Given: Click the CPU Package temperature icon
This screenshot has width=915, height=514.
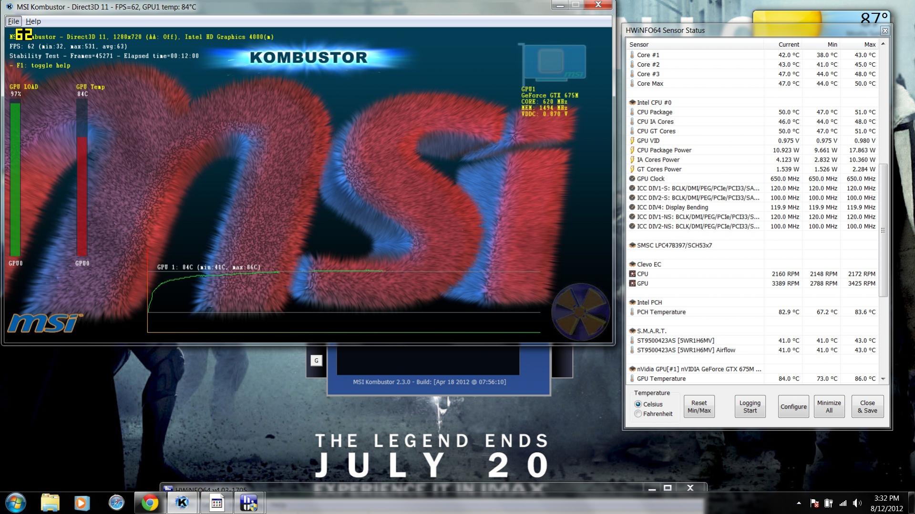Looking at the screenshot, I should [632, 112].
